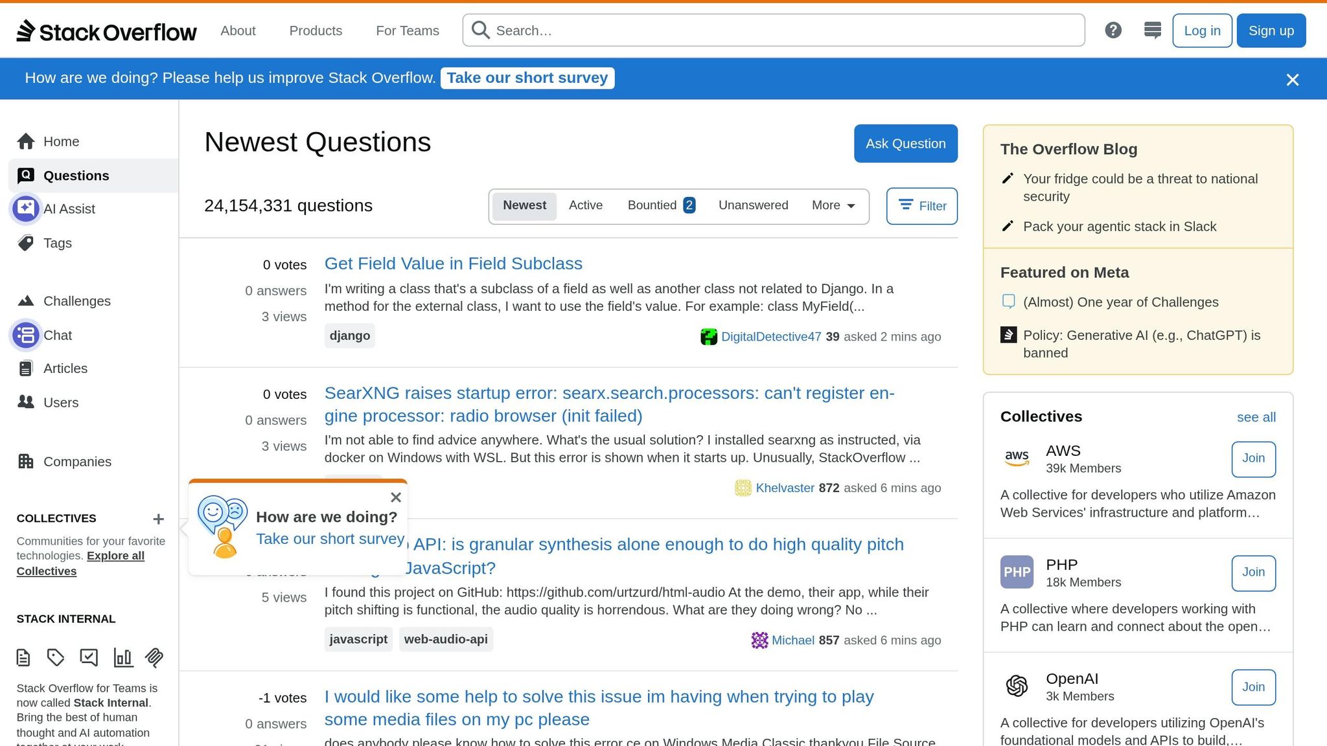Open the For Teams link
1327x746 pixels.
408,30
